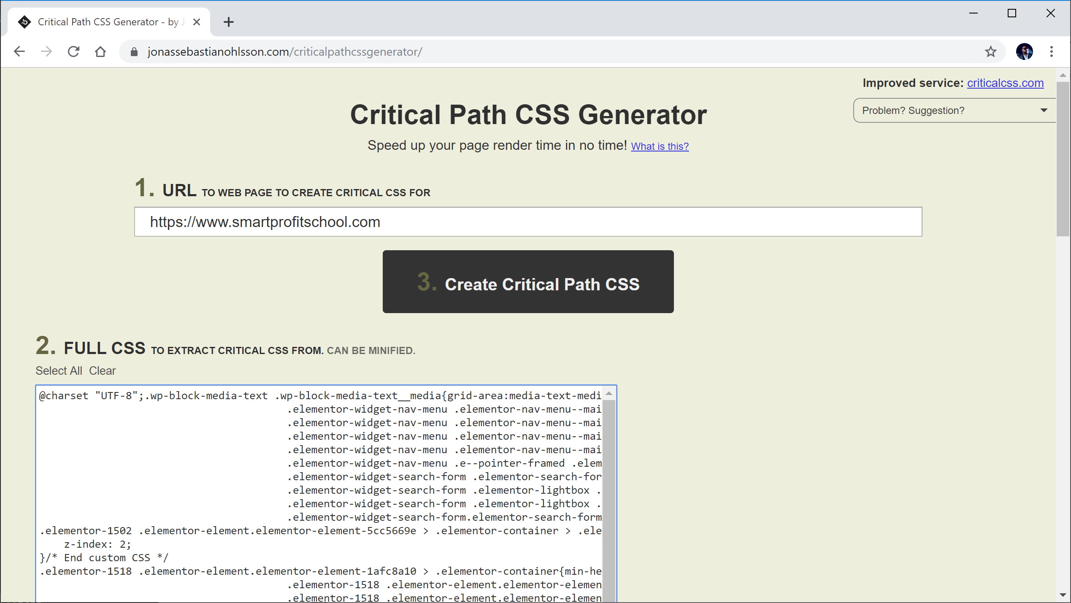Click the page scrollbar up arrow
Viewport: 1071px width, 603px height.
[1063, 75]
